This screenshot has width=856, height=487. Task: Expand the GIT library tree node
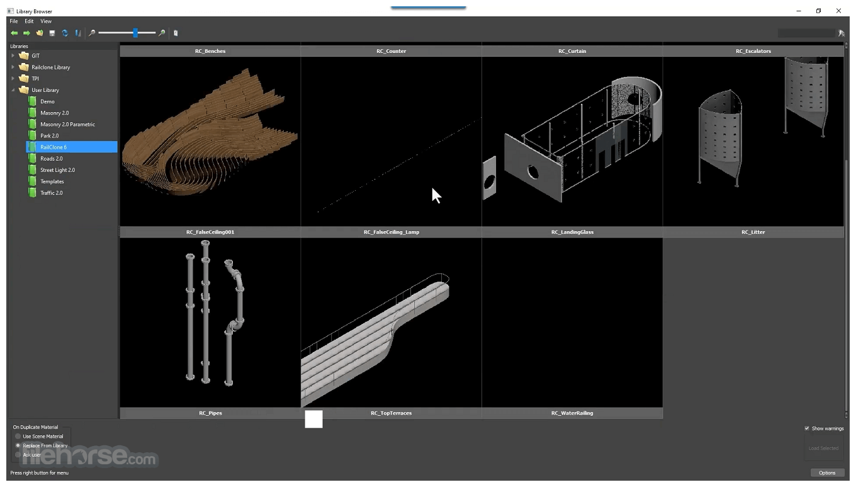pyautogui.click(x=13, y=55)
